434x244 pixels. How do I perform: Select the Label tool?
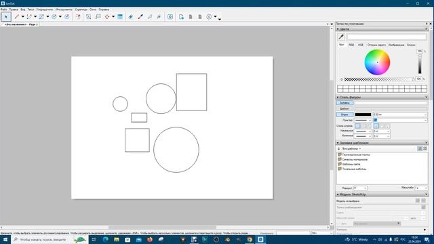98,16
